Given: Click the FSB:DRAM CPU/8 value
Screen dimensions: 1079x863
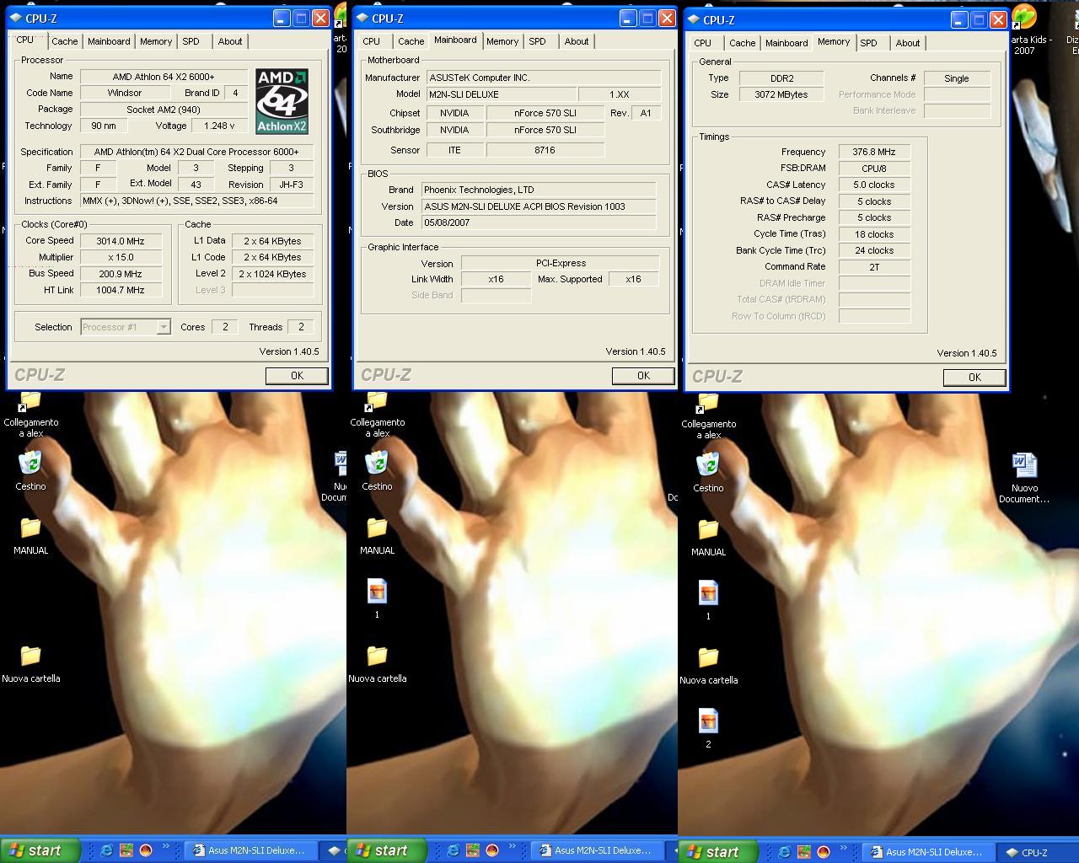Looking at the screenshot, I should pyautogui.click(x=874, y=169).
